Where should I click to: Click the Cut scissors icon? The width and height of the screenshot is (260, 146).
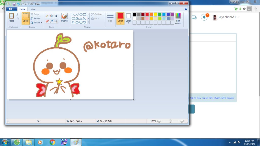(18, 14)
